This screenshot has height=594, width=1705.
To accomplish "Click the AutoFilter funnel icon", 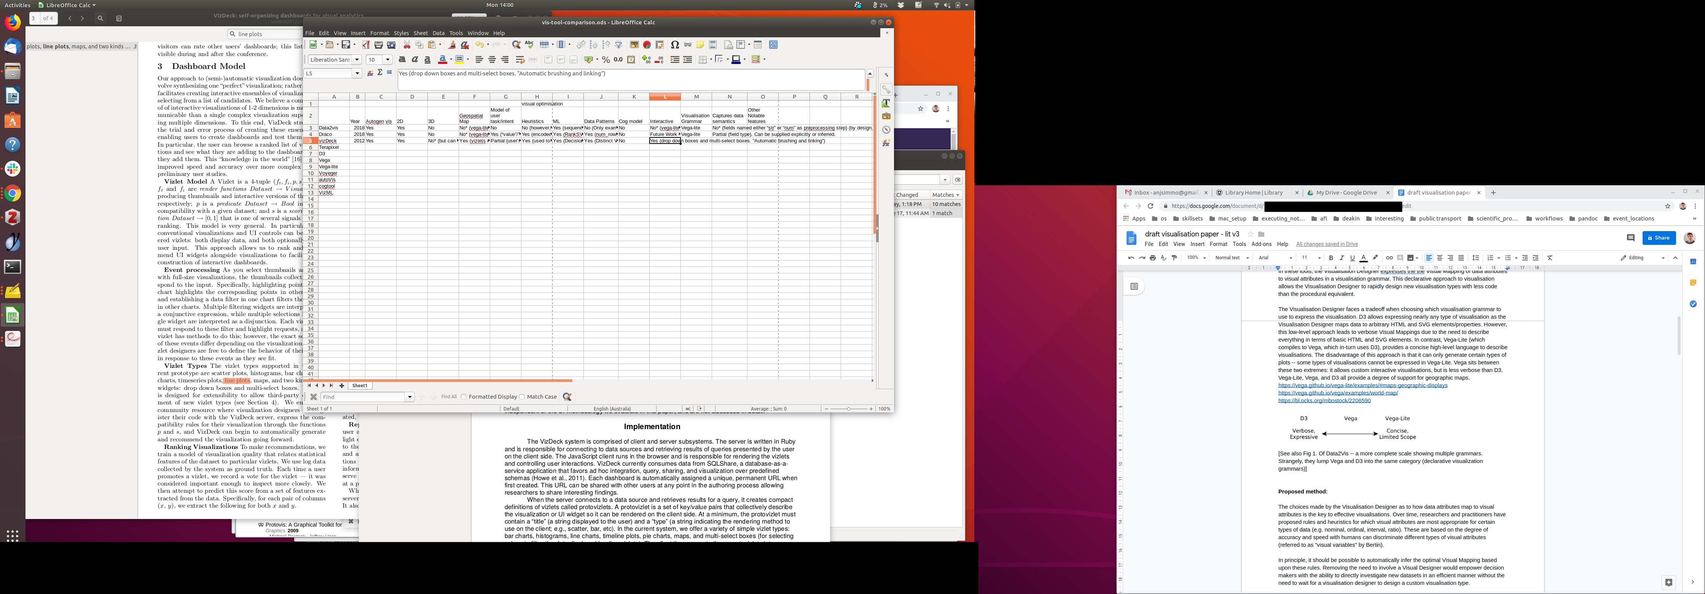I will click(x=618, y=45).
